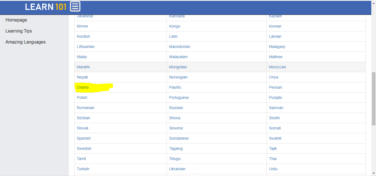Choose the Russian language link

point(176,108)
